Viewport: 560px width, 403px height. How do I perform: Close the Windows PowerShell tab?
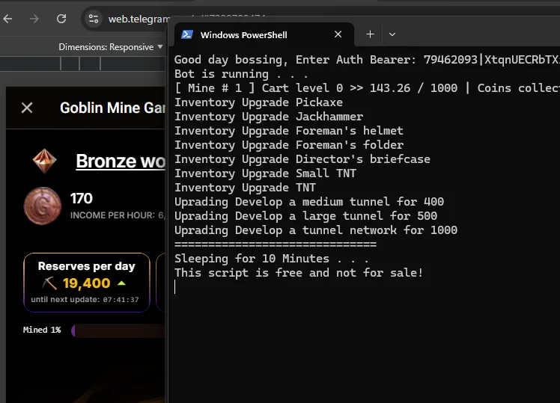[x=338, y=34]
